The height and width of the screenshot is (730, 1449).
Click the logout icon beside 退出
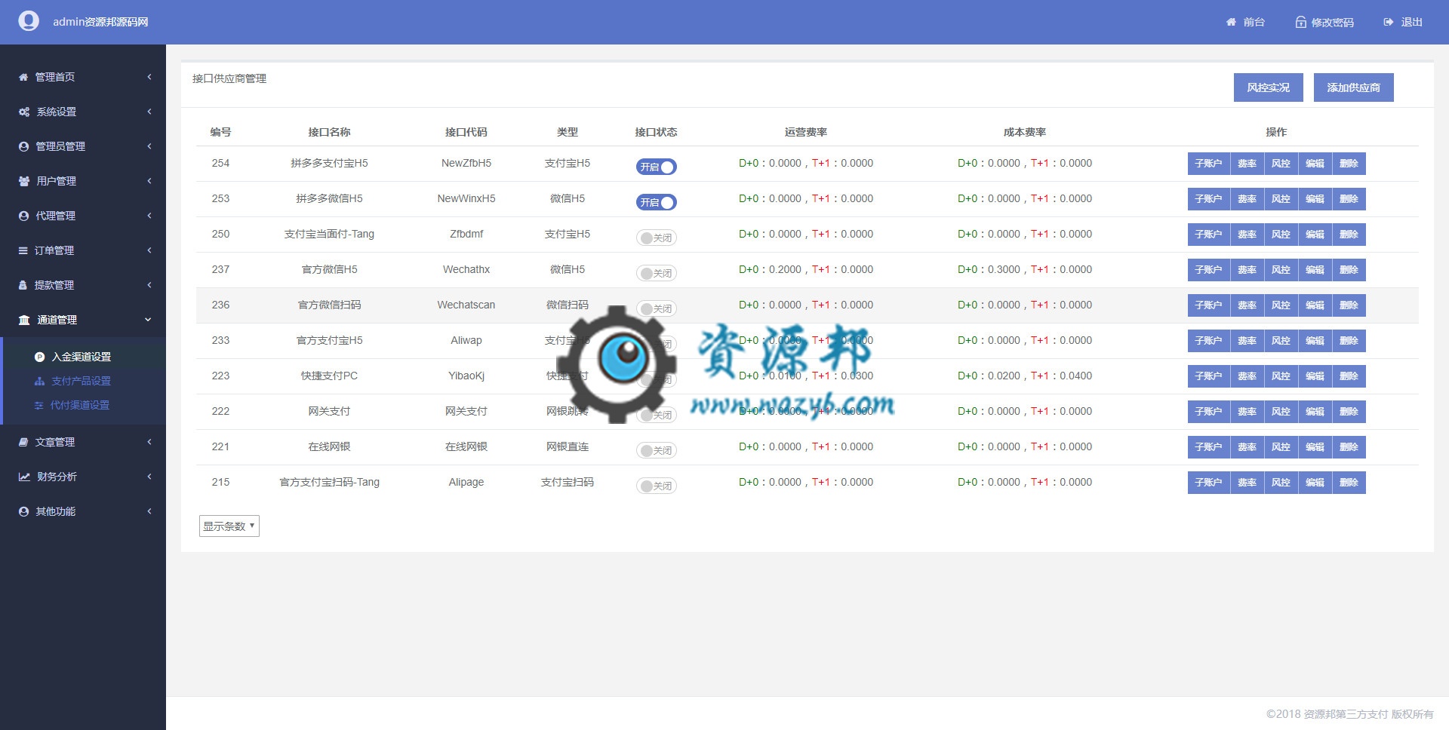[x=1388, y=22]
